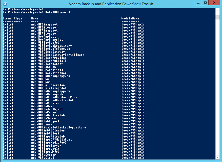Click the Add-VBRBackupRepository entry
Screen dimensions: 222x162
pyautogui.click(x=51, y=46)
